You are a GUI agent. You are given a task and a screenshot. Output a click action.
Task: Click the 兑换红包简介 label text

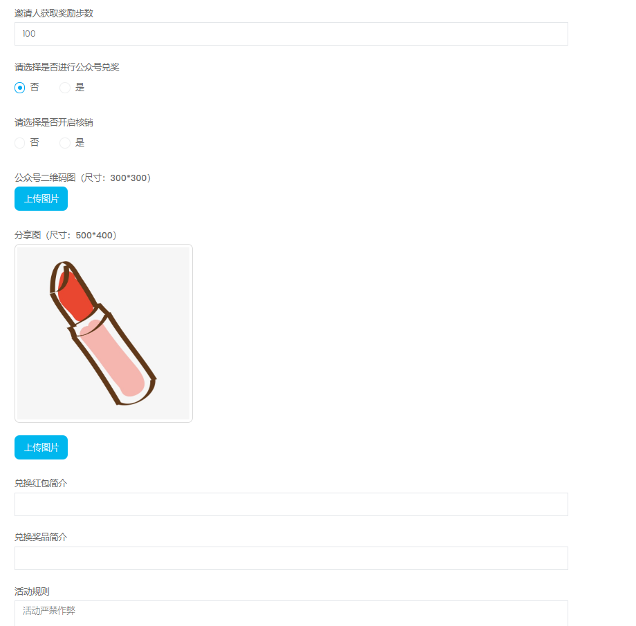click(41, 483)
